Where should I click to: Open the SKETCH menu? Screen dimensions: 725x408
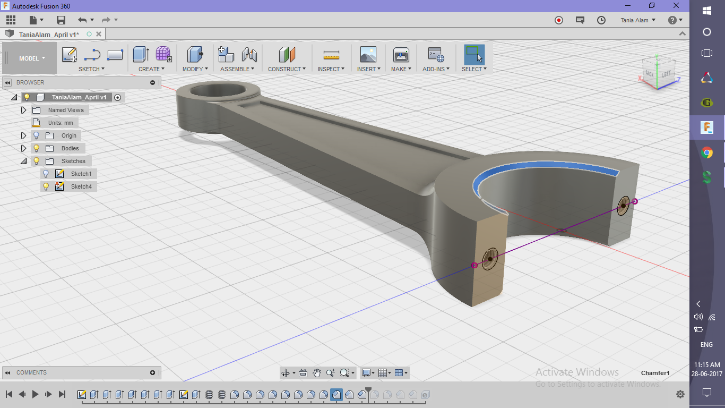pos(91,69)
